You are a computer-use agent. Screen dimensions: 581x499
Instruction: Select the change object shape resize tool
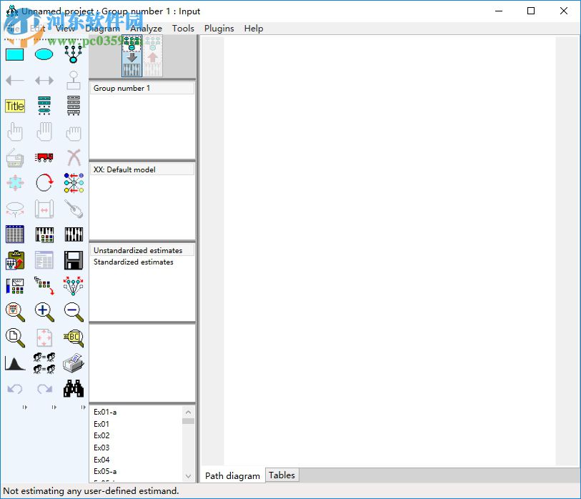(15, 183)
